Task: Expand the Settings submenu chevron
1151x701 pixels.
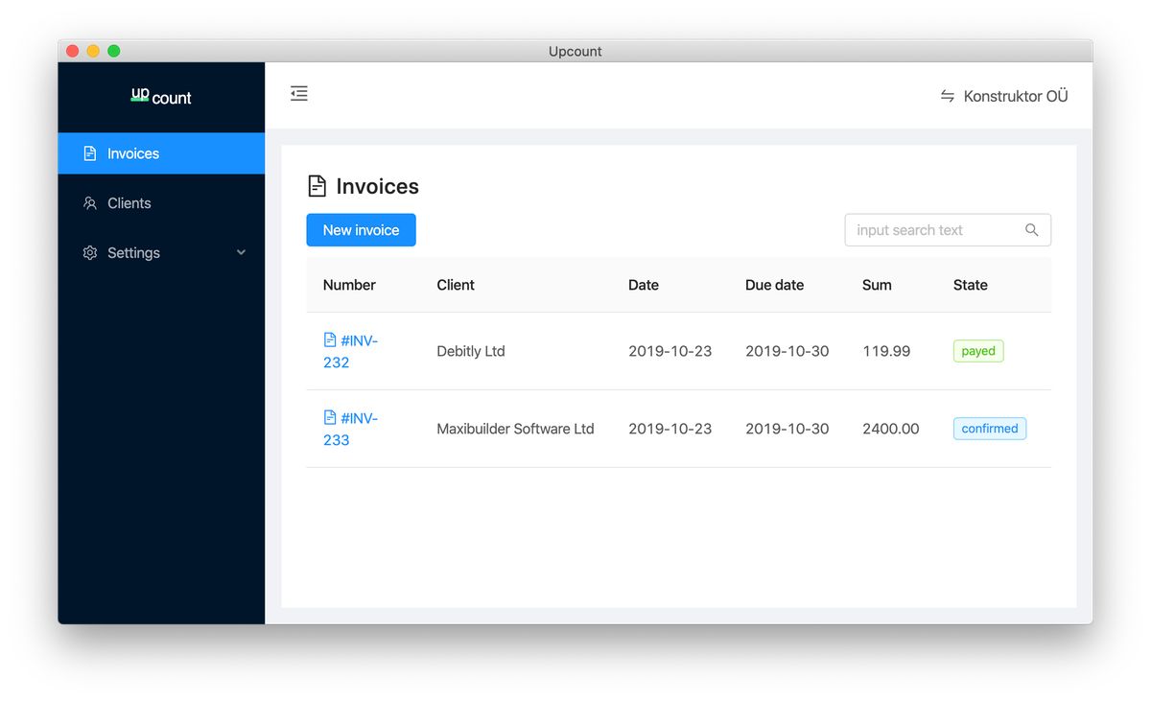Action: tap(241, 253)
